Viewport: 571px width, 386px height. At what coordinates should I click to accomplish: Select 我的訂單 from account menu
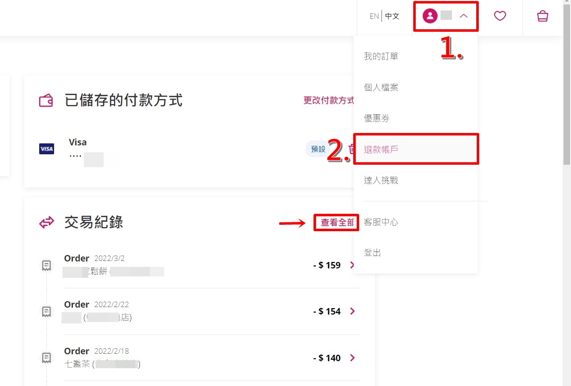pyautogui.click(x=416, y=56)
